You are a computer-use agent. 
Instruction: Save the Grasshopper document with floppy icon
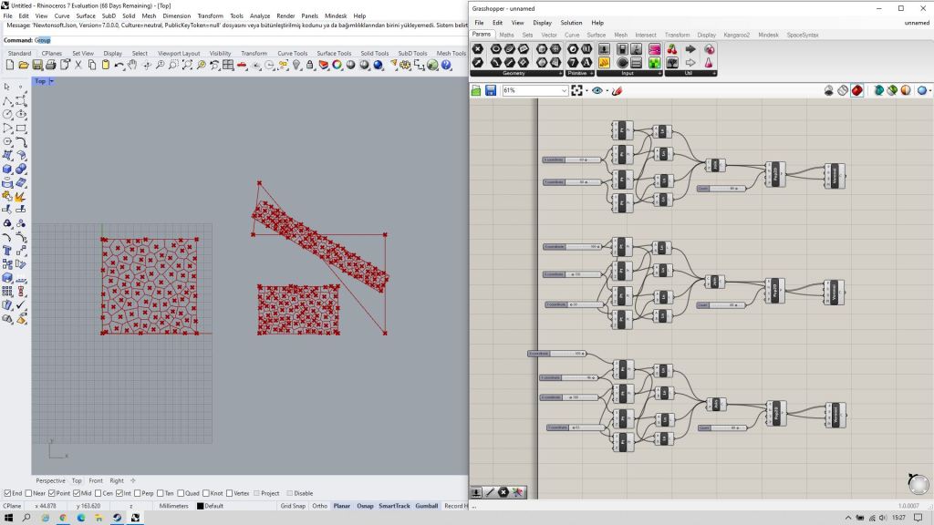[491, 90]
